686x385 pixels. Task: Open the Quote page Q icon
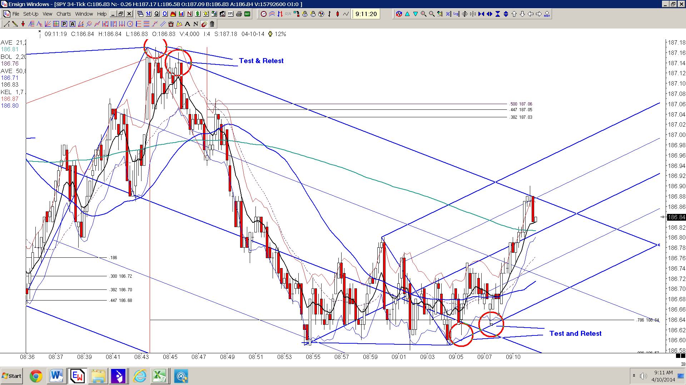[x=156, y=14]
